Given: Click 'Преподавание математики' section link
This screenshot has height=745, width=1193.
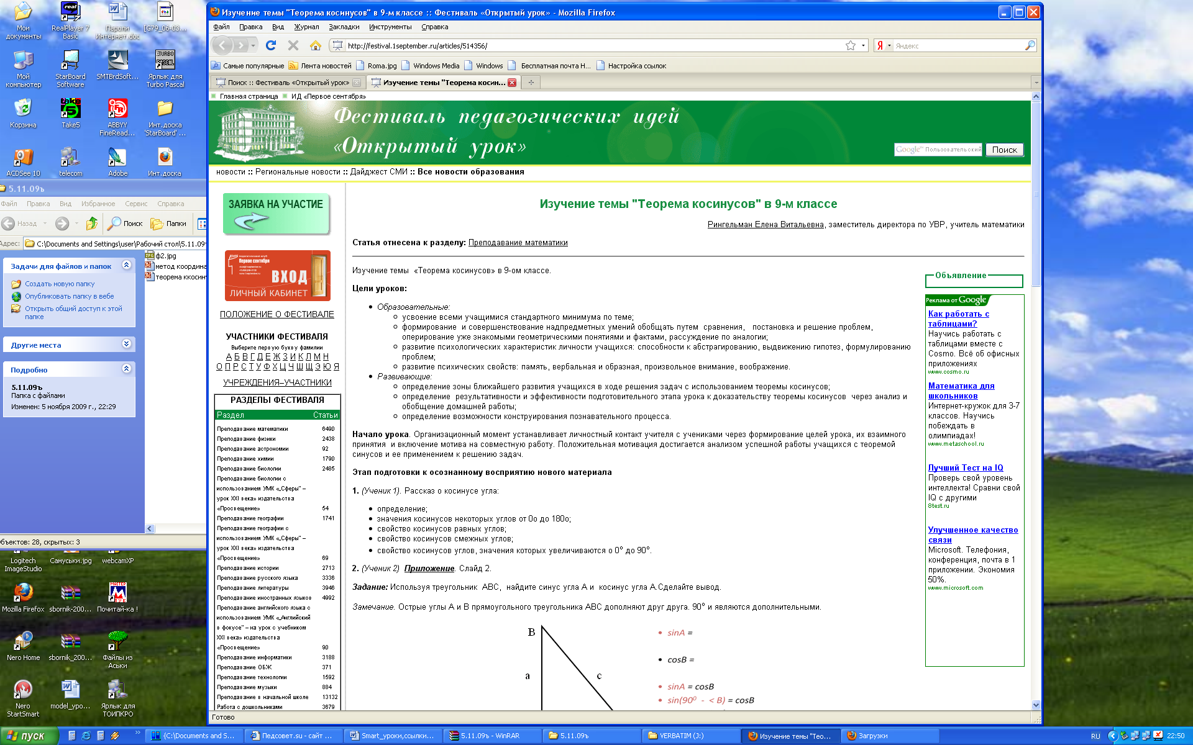Looking at the screenshot, I should tap(518, 243).
